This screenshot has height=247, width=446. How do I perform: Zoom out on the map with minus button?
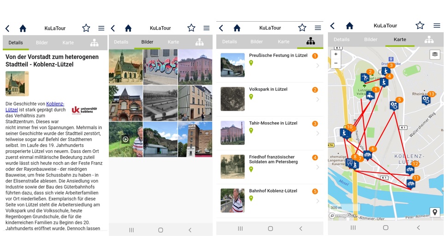[336, 63]
